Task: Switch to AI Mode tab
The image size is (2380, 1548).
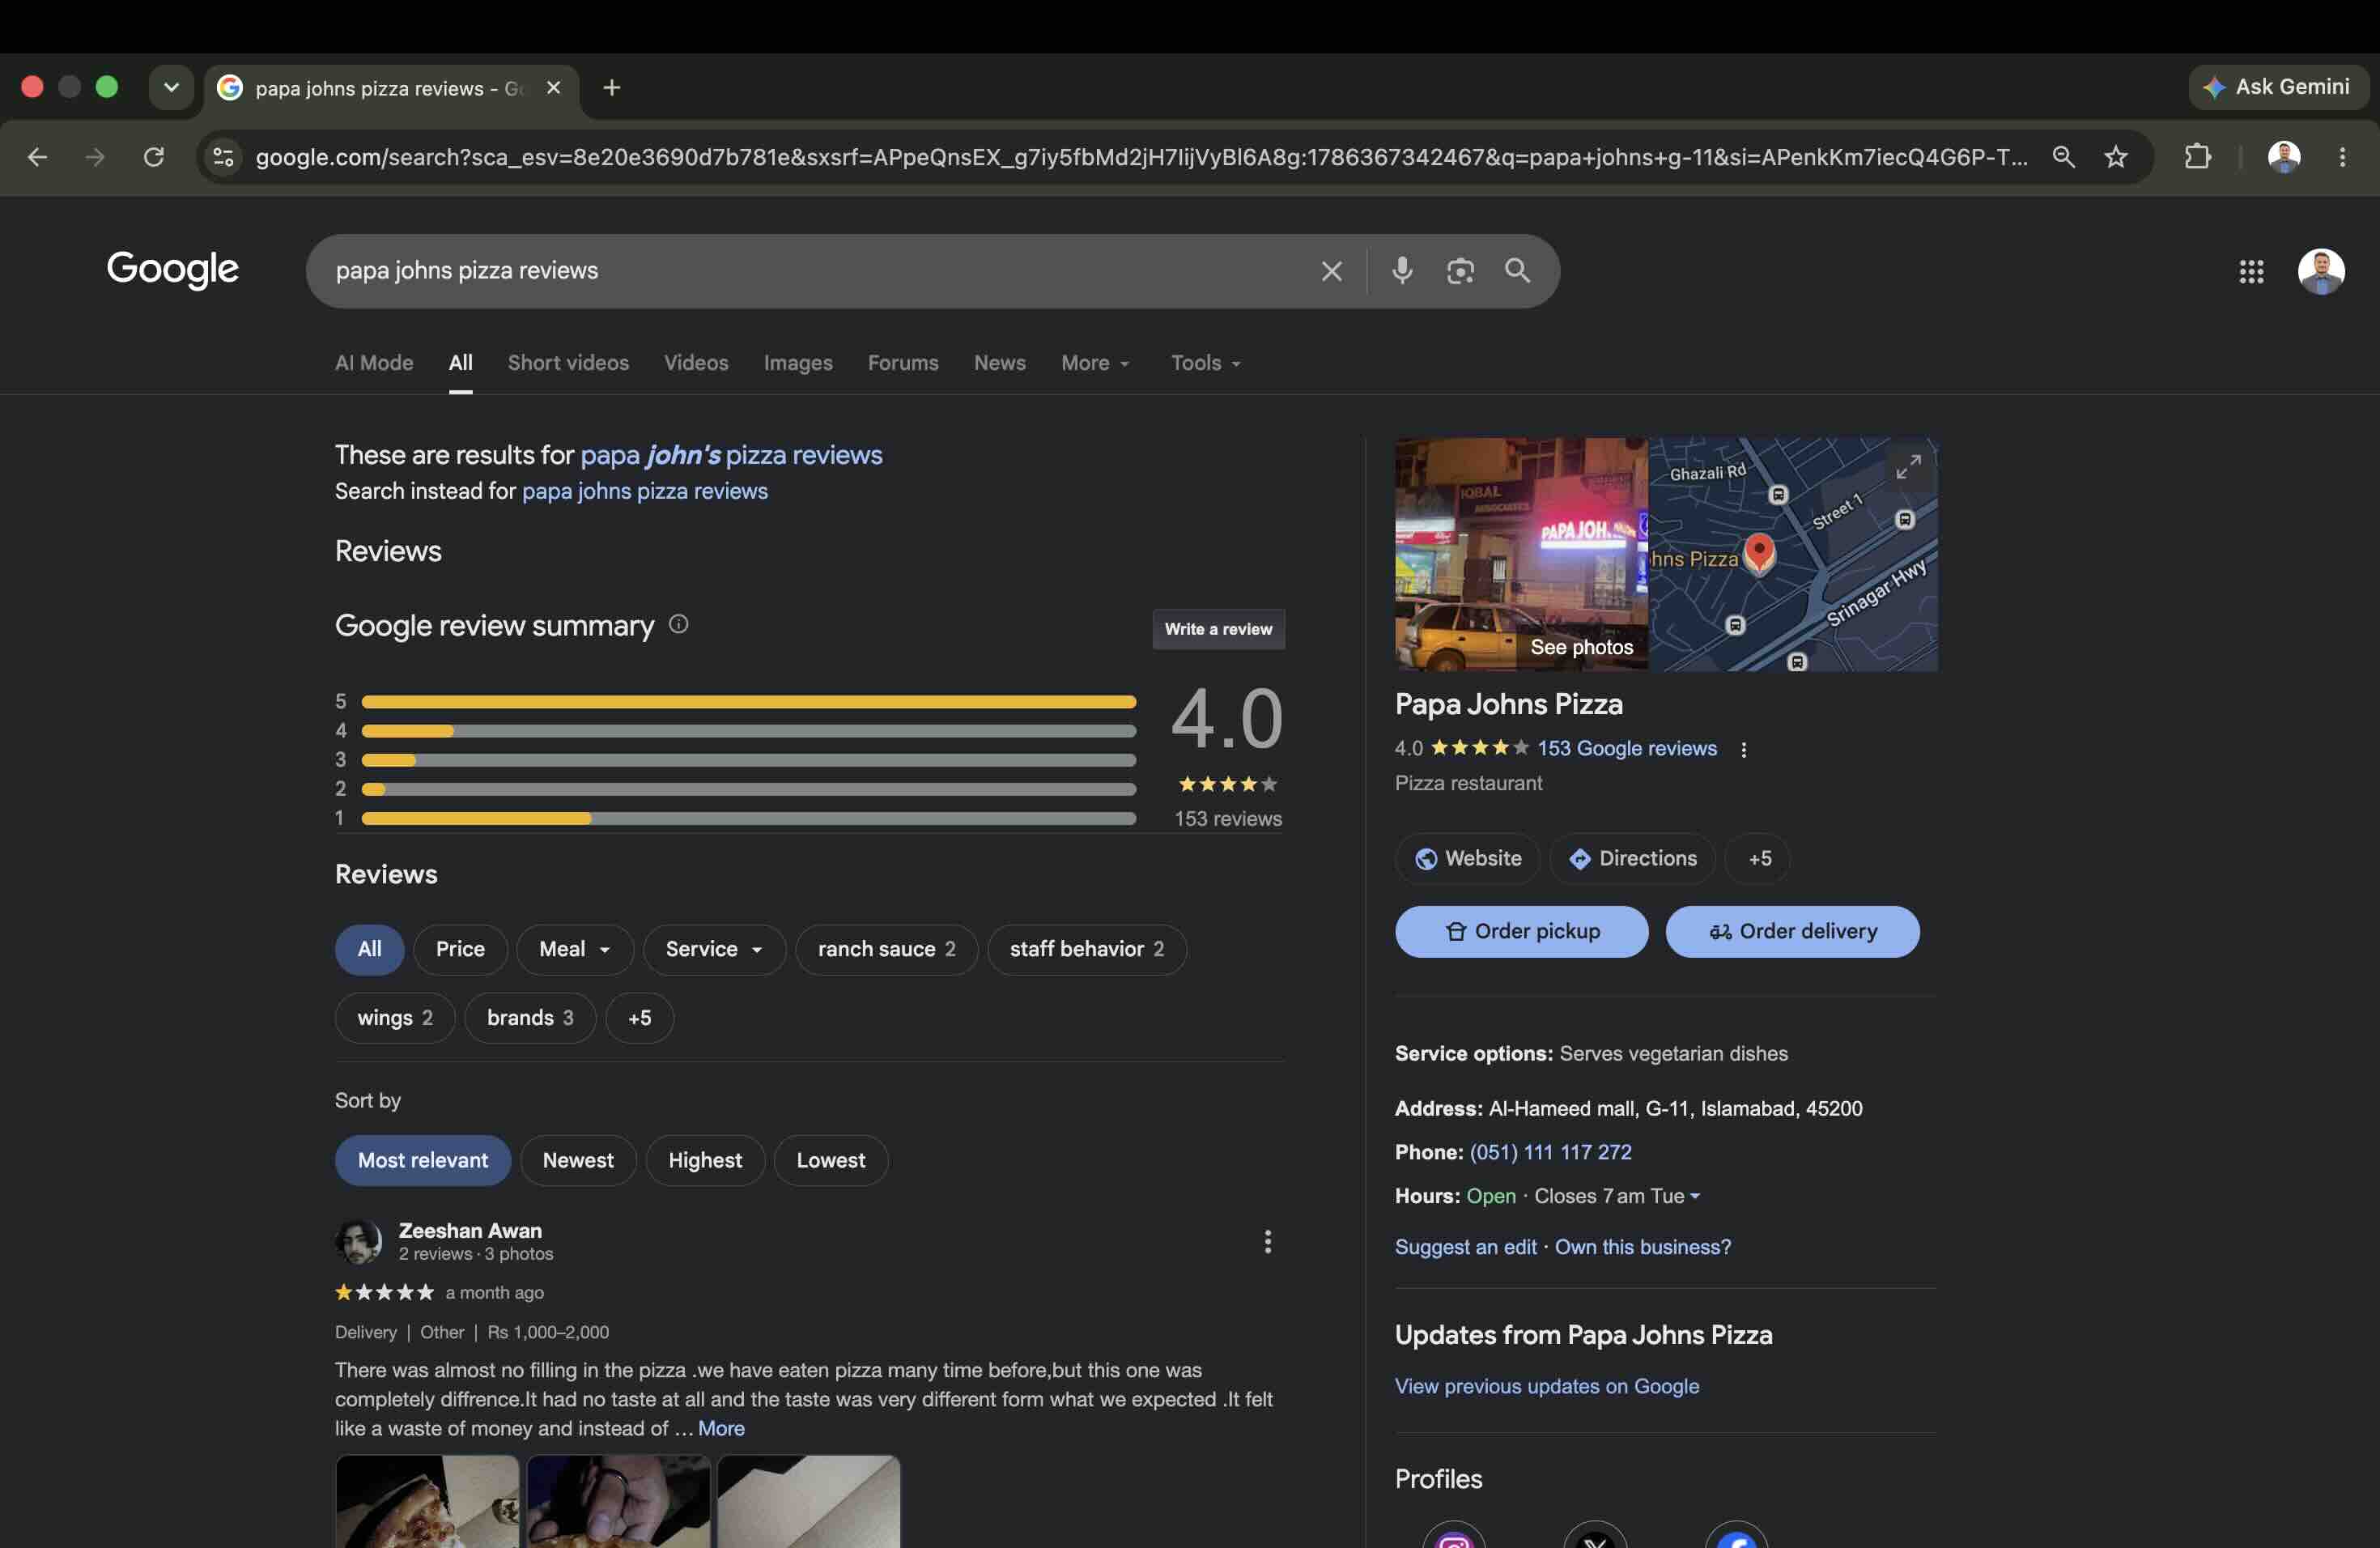Action: click(374, 363)
